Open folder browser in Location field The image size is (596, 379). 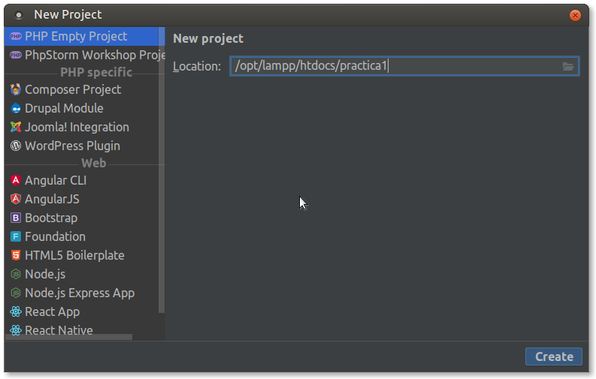(x=568, y=67)
